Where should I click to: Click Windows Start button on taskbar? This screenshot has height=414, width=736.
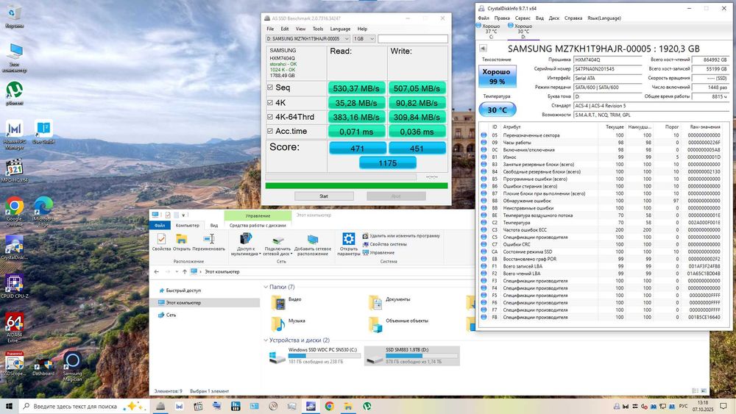[x=9, y=406]
